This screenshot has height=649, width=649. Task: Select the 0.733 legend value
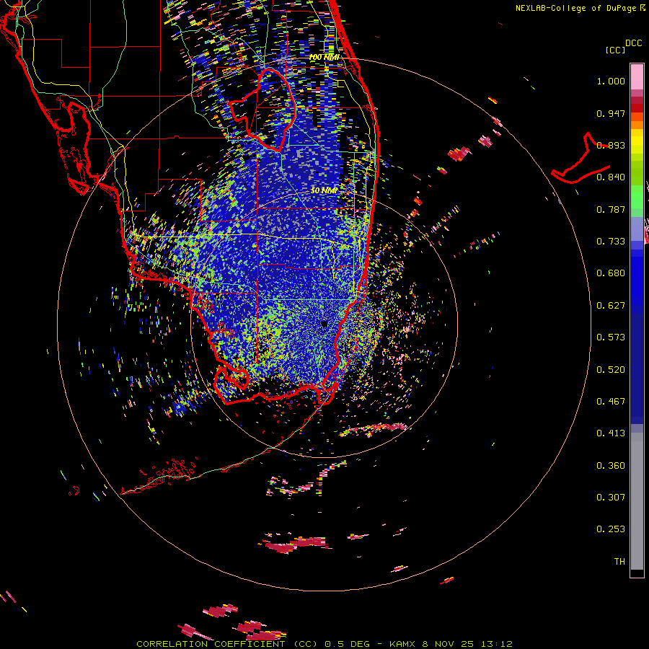click(611, 242)
